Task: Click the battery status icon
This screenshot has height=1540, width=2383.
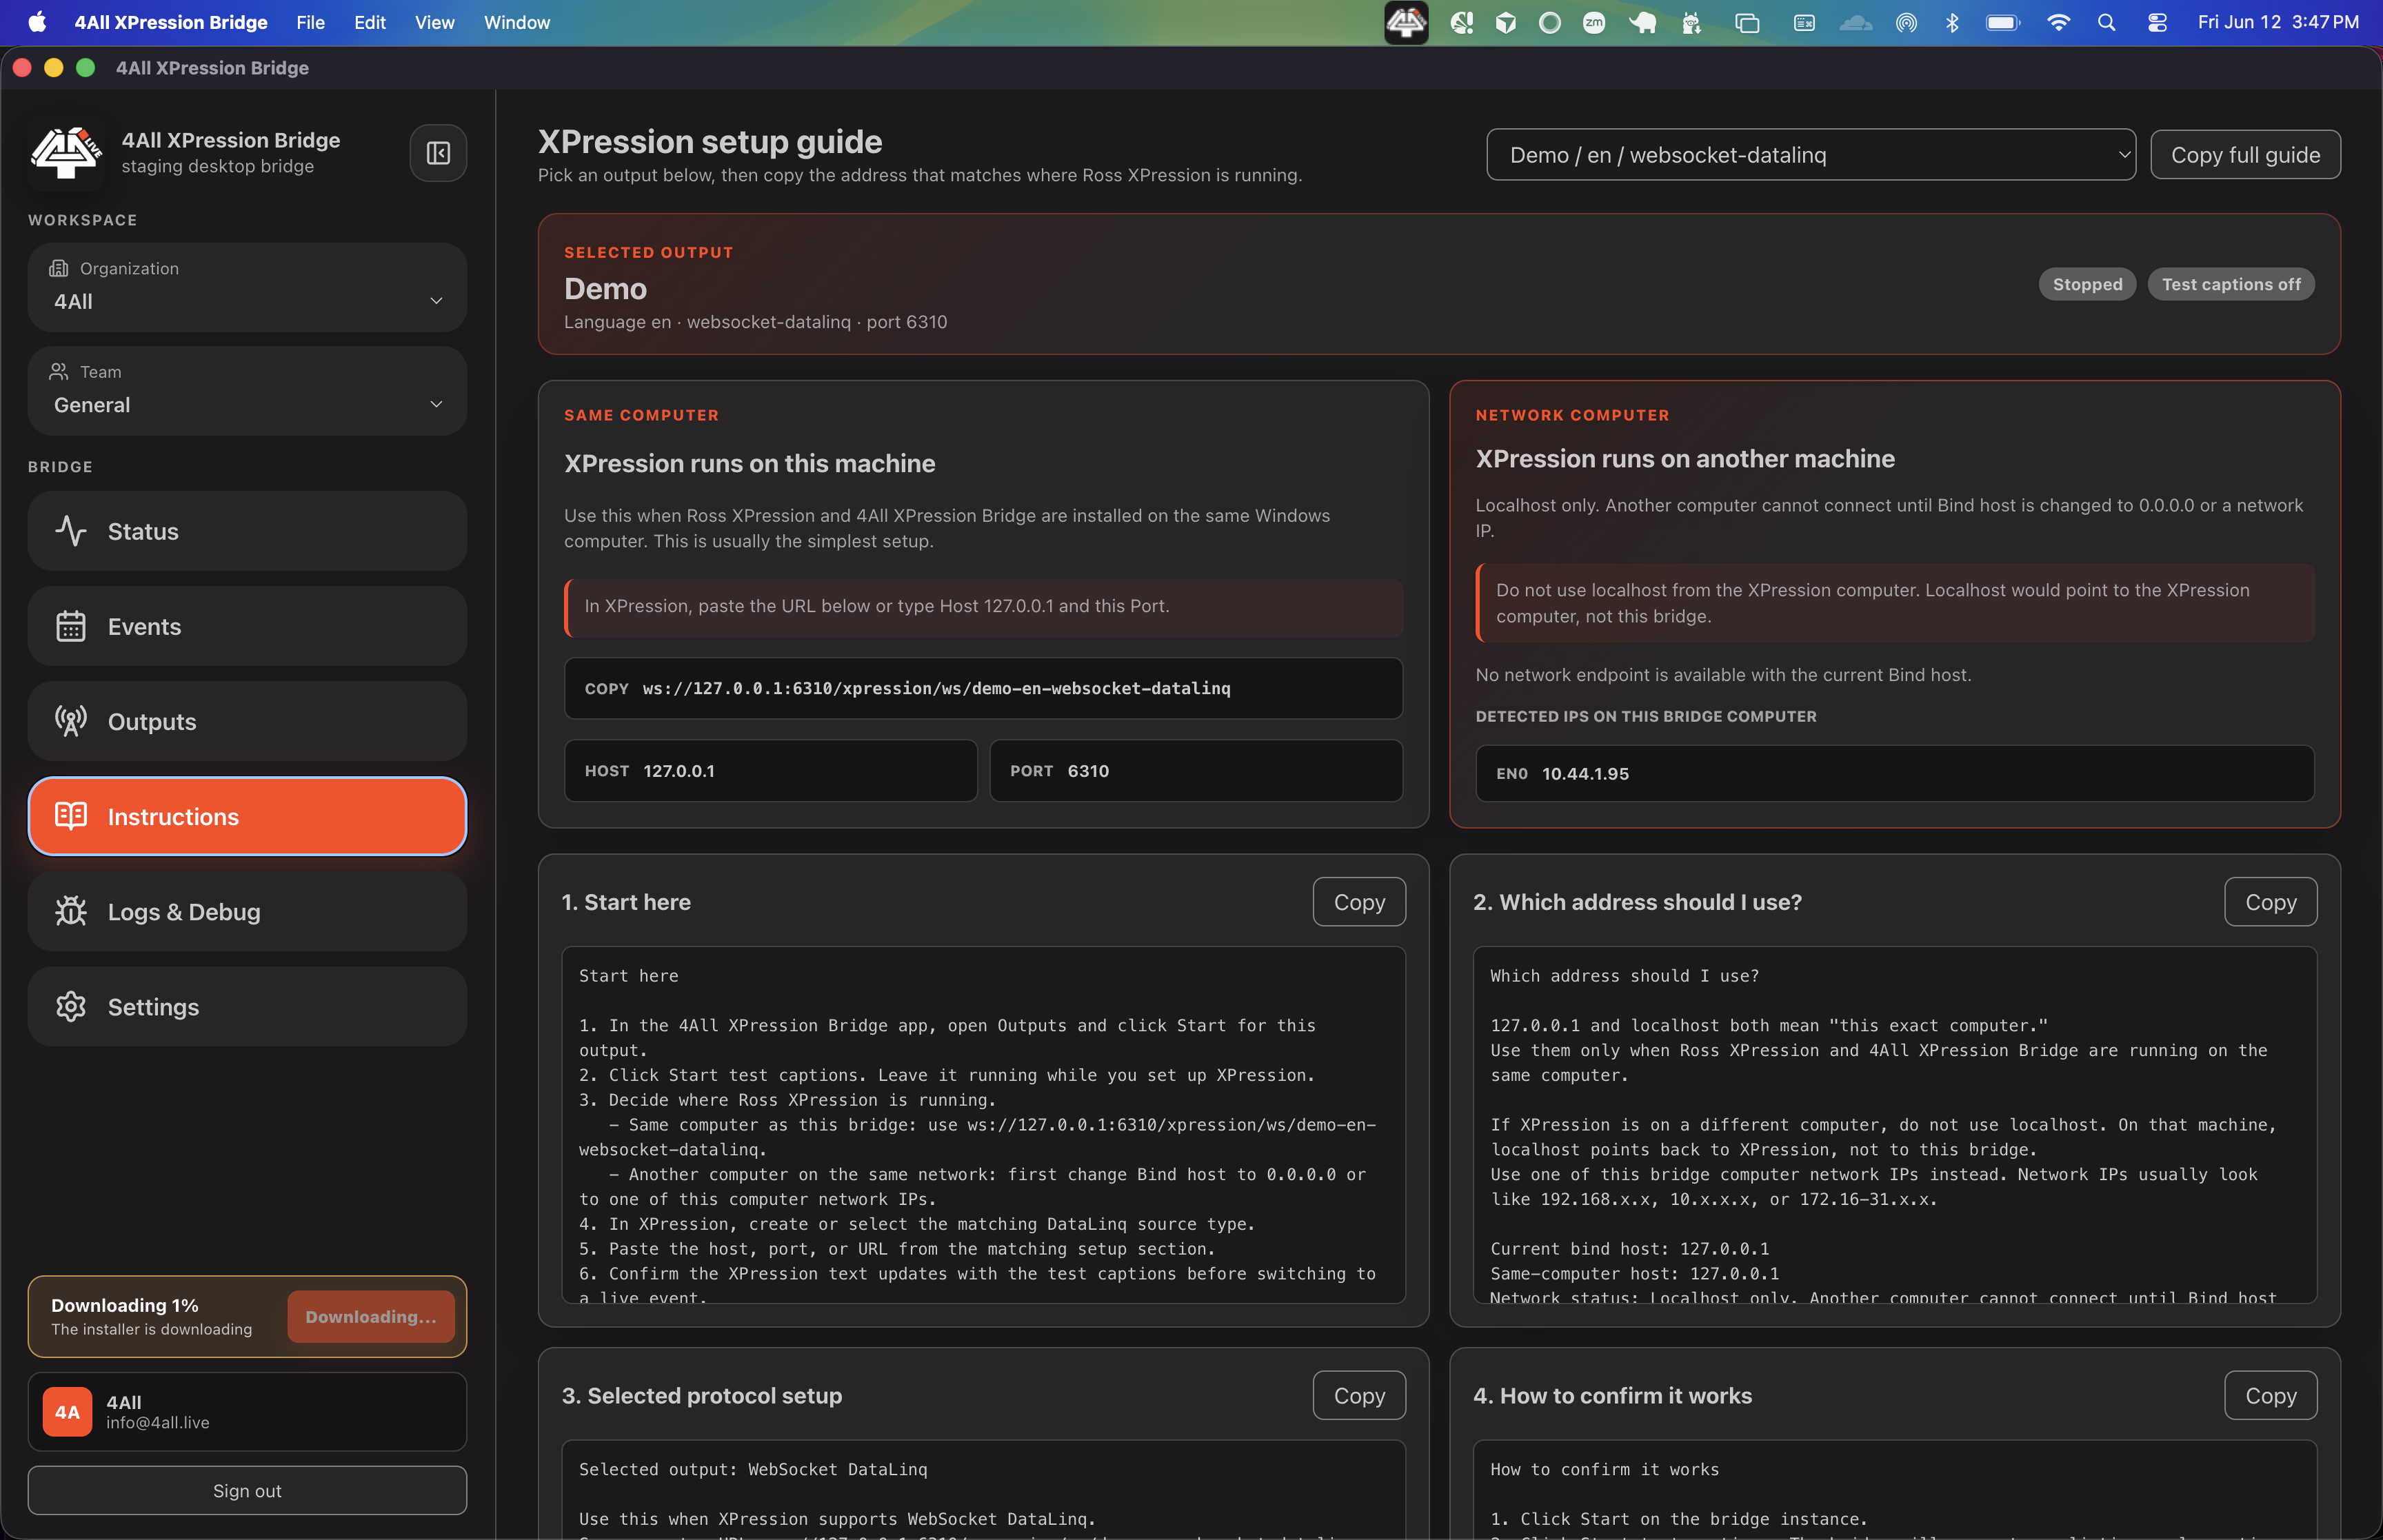Action: point(2003,22)
